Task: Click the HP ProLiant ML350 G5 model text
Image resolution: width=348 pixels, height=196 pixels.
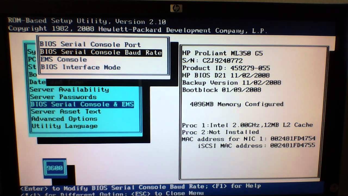Action: click(x=222, y=53)
